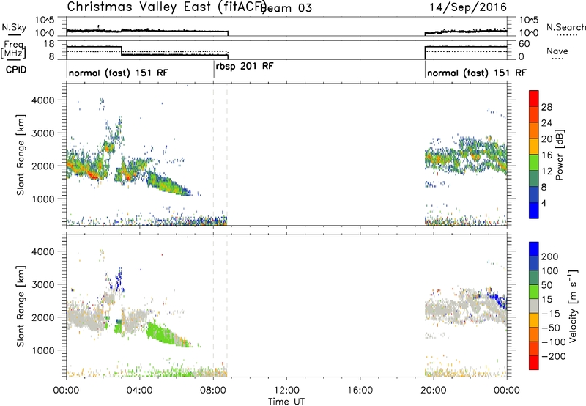The width and height of the screenshot is (586, 406).
Task: Click the "12:00" time axis label
Action: [x=286, y=391]
